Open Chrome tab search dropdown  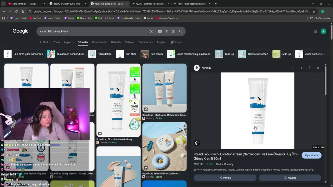tap(3, 4)
